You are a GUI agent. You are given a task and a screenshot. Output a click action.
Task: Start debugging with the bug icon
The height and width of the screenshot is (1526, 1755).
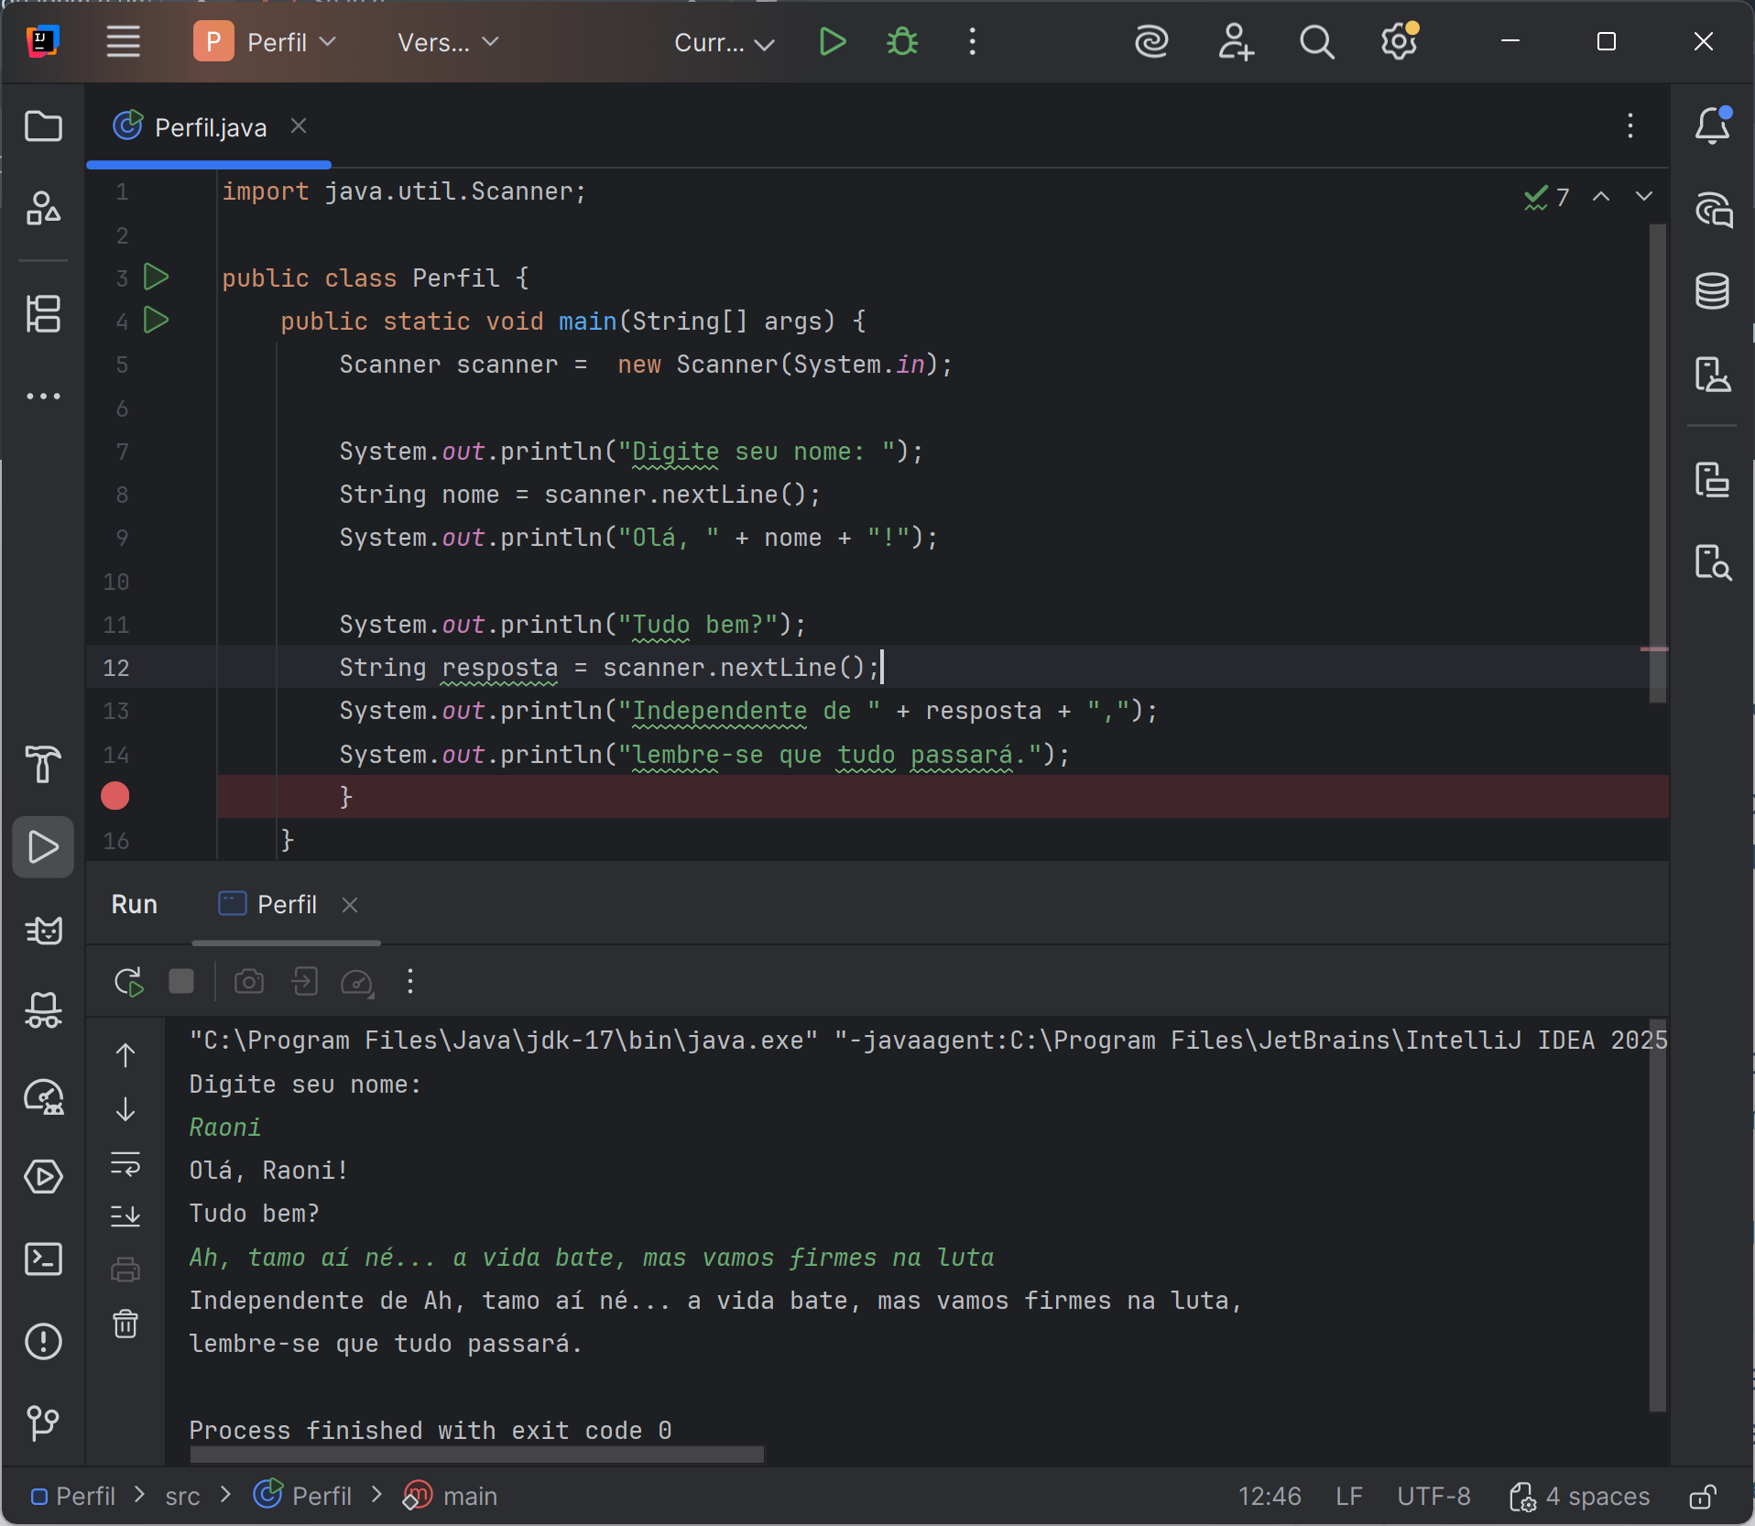coord(902,42)
